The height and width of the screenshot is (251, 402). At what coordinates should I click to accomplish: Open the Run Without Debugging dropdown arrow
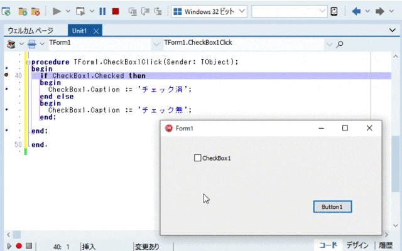point(92,11)
